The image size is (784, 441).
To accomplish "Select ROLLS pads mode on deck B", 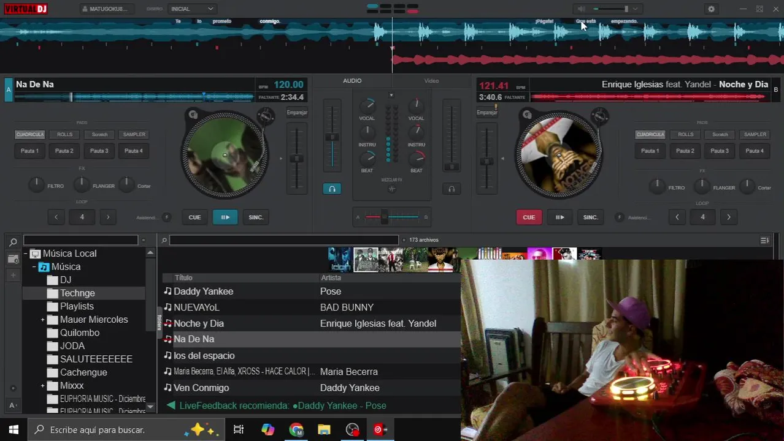I will coord(685,135).
